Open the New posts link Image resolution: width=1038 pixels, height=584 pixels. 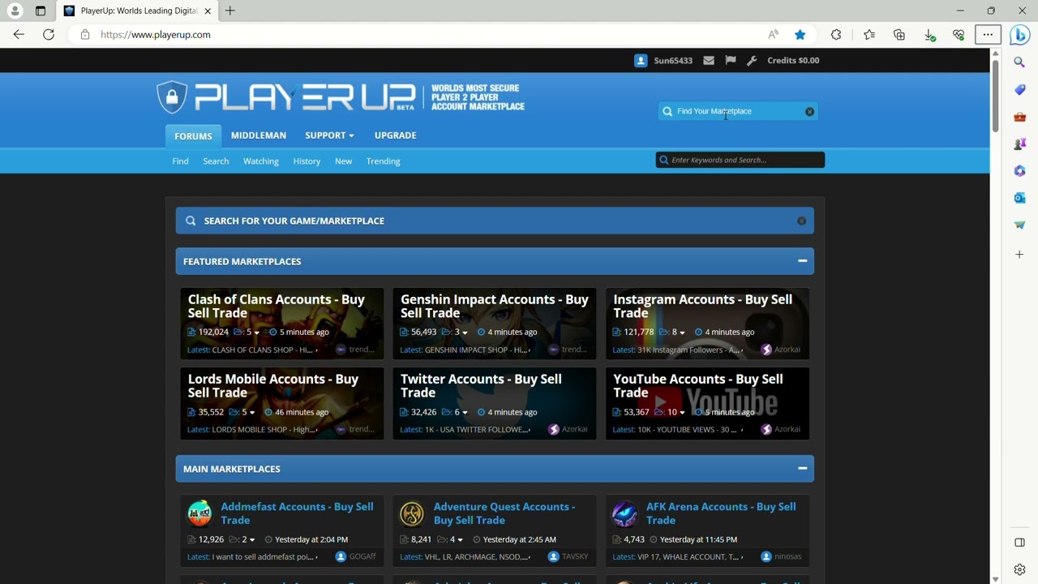(x=343, y=161)
